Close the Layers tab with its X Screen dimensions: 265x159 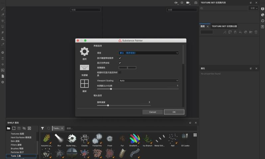(x=208, y=27)
